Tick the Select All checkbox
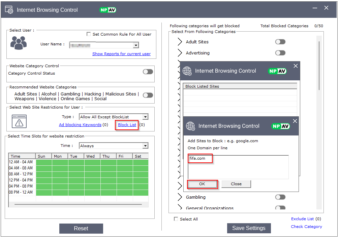339x238 pixels. pyautogui.click(x=176, y=219)
